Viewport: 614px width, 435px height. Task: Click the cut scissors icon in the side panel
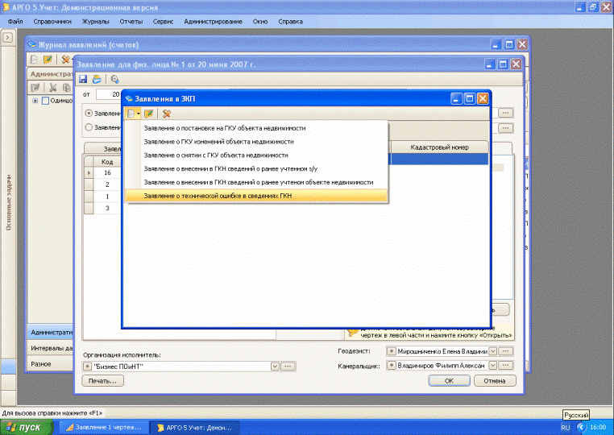(53, 88)
